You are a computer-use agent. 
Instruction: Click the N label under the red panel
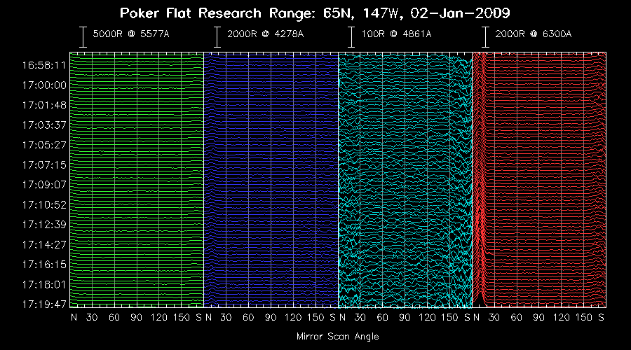[477, 318]
